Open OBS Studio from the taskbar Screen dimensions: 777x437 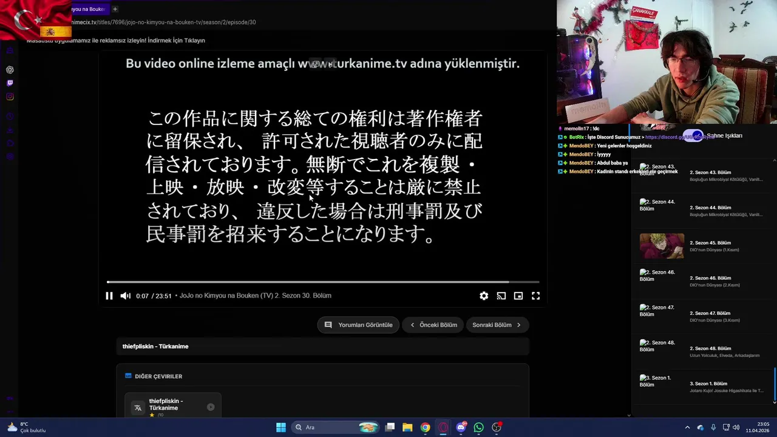click(497, 427)
